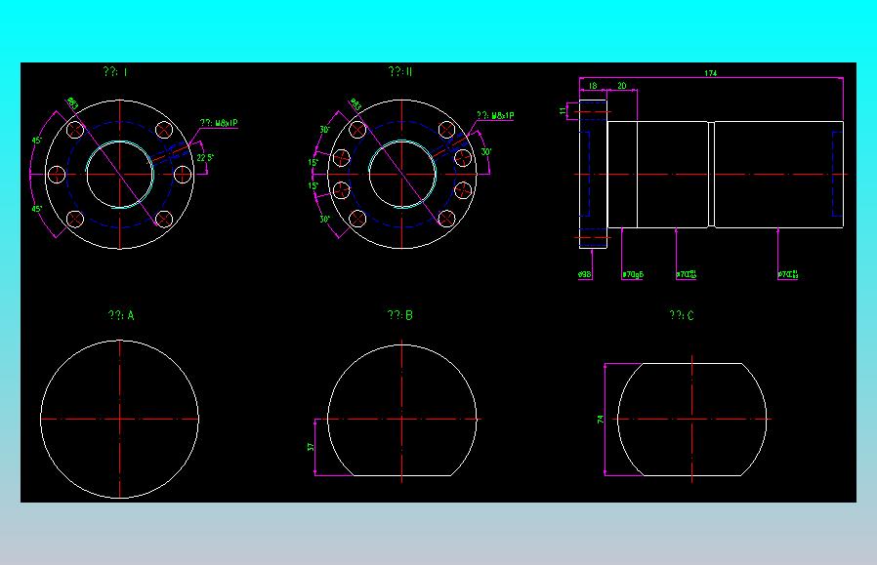Click the M8x1P callout in view II
The width and height of the screenshot is (877, 565).
point(495,116)
